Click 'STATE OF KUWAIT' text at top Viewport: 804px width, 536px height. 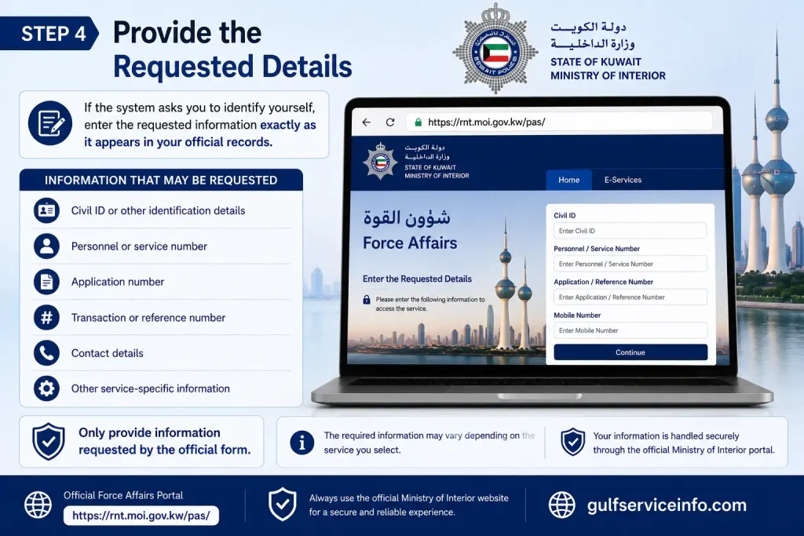[596, 62]
